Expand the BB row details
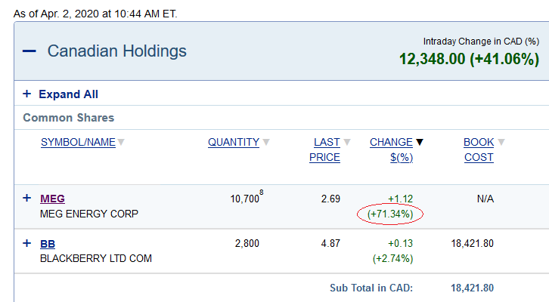549x302 pixels. coord(26,243)
